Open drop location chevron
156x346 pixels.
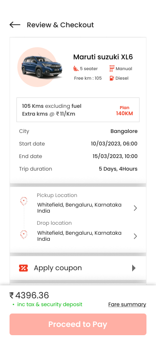(135, 236)
